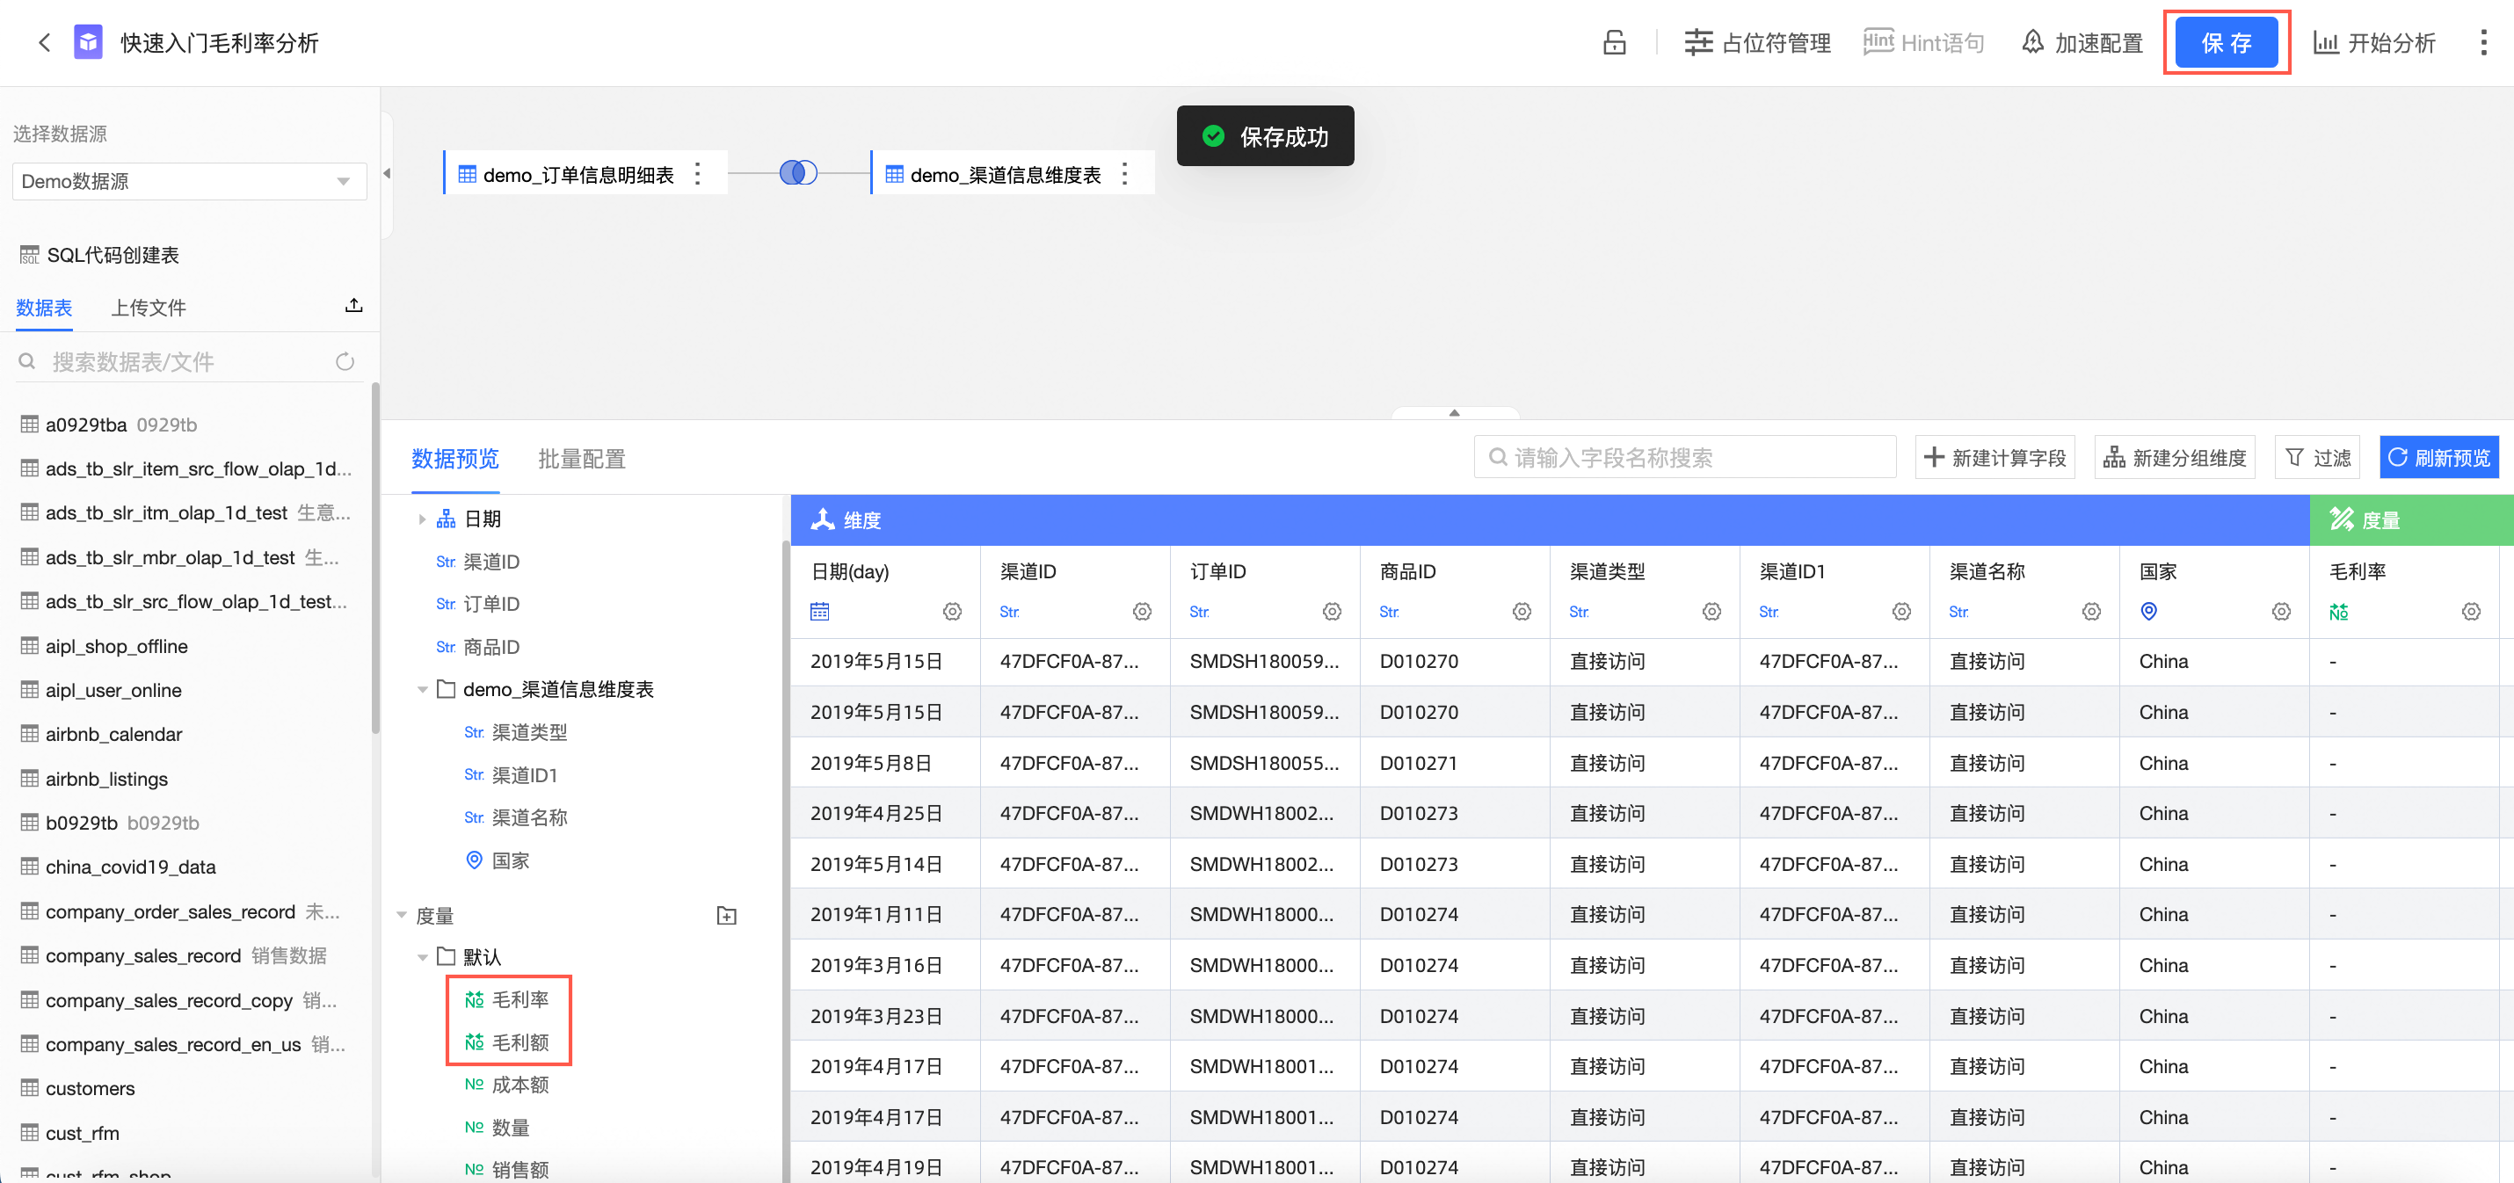Open the 过滤 filter button
Image resolution: width=2514 pixels, height=1183 pixels.
pyautogui.click(x=2318, y=457)
